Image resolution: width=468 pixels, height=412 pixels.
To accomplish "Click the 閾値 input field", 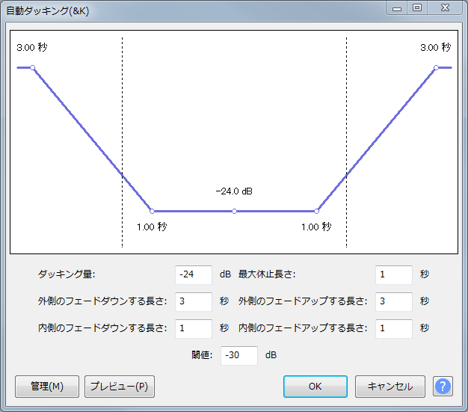I will (x=239, y=355).
